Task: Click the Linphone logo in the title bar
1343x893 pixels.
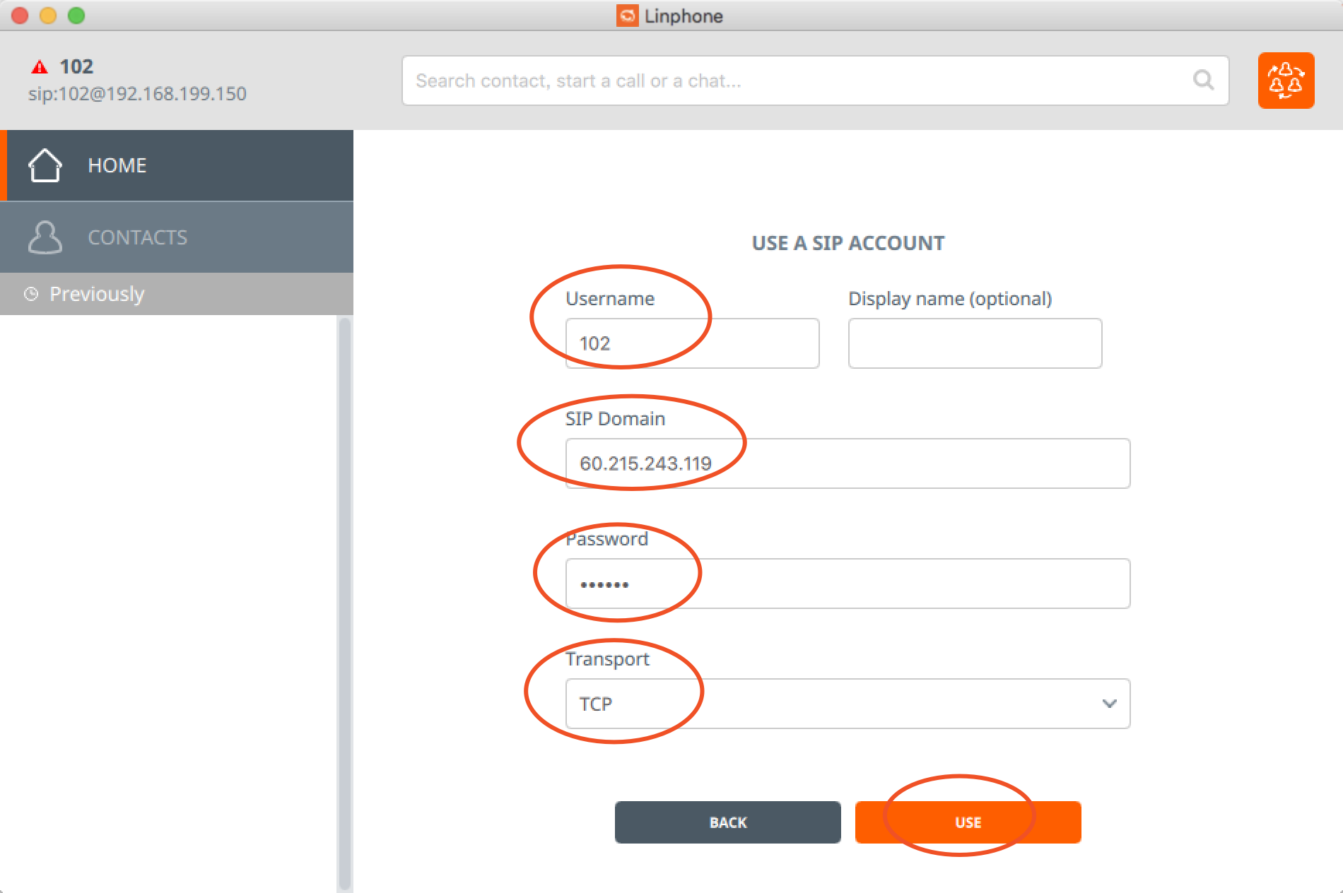Action: pyautogui.click(x=627, y=16)
